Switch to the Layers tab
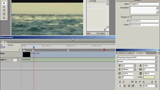The width and height of the screenshot is (160, 90). click(x=130, y=53)
